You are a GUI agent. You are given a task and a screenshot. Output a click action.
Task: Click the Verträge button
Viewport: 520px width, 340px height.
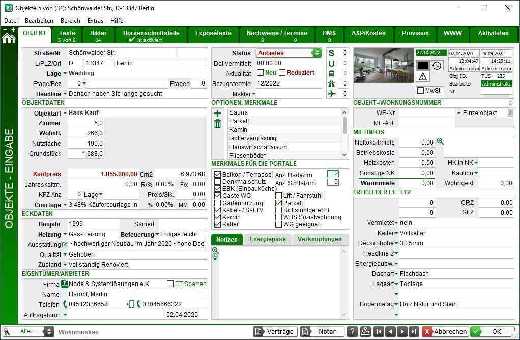275,332
